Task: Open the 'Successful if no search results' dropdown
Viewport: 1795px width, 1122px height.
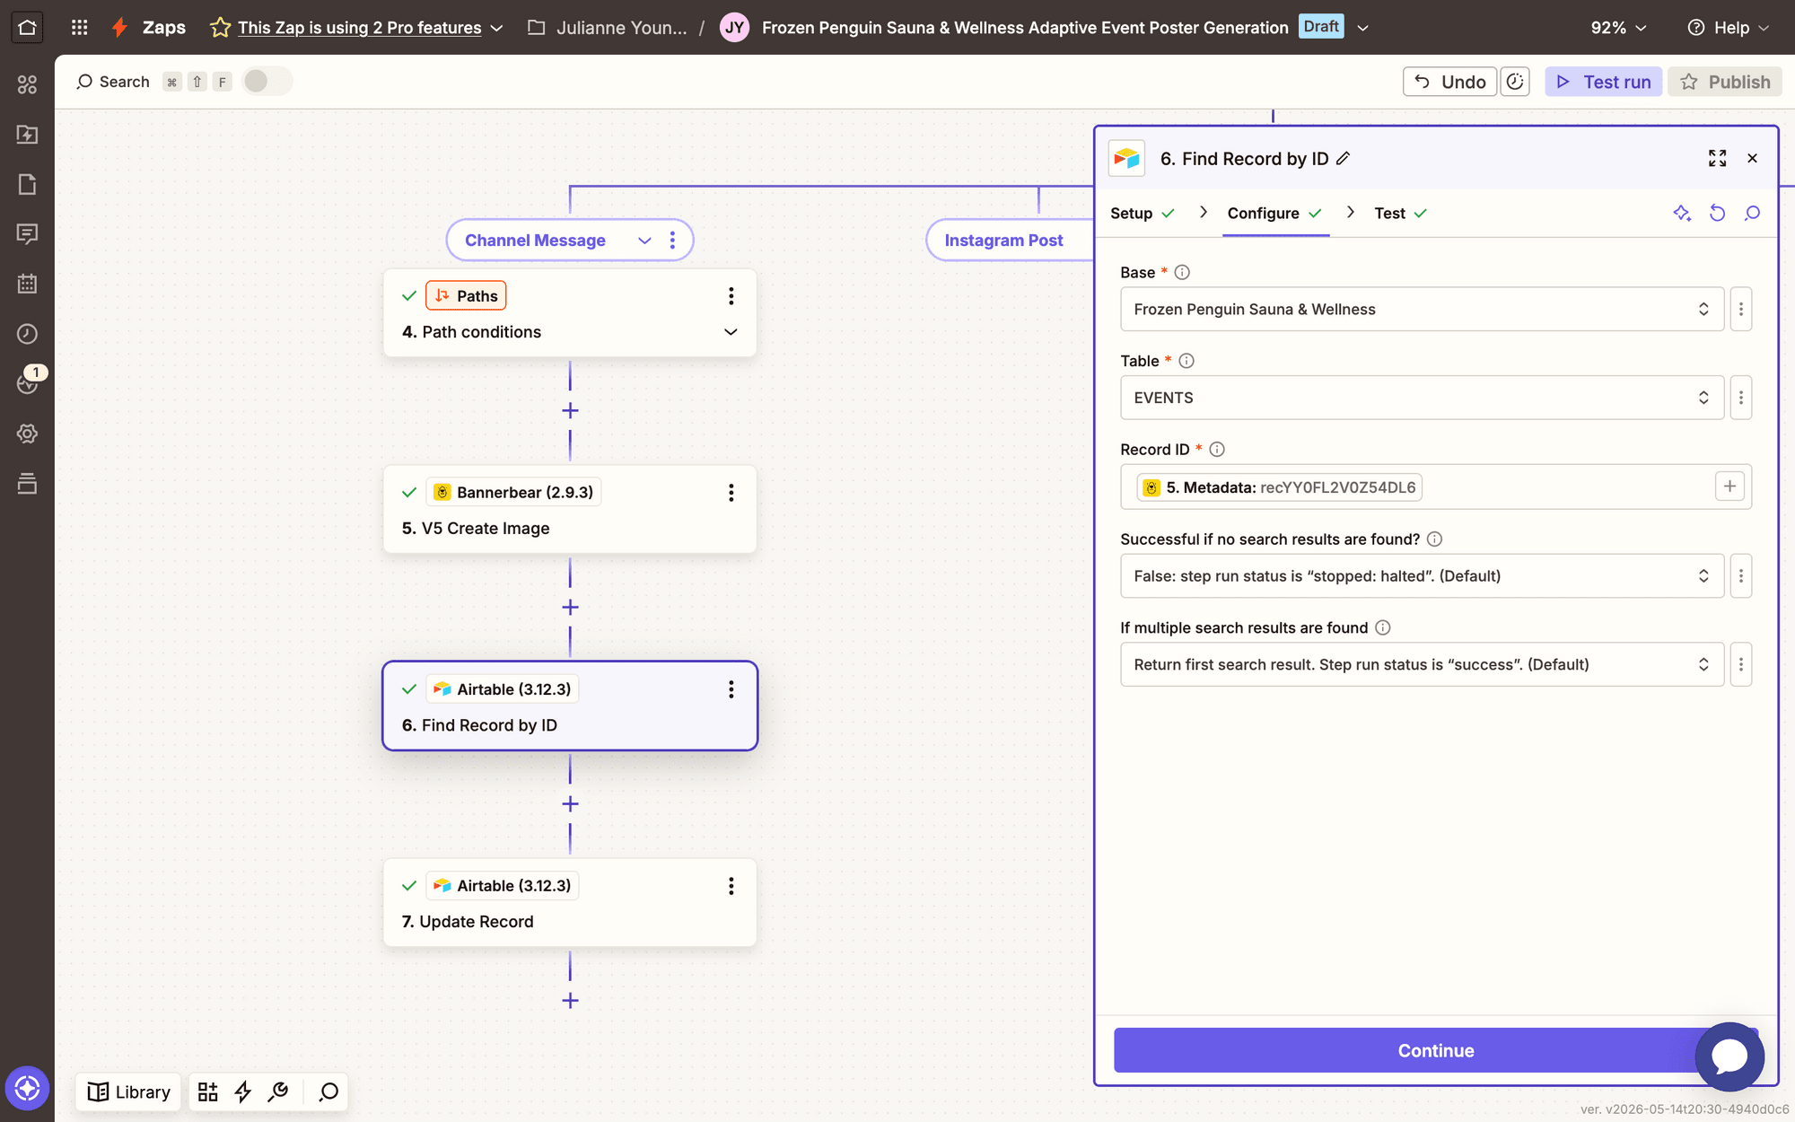Action: pos(1422,576)
